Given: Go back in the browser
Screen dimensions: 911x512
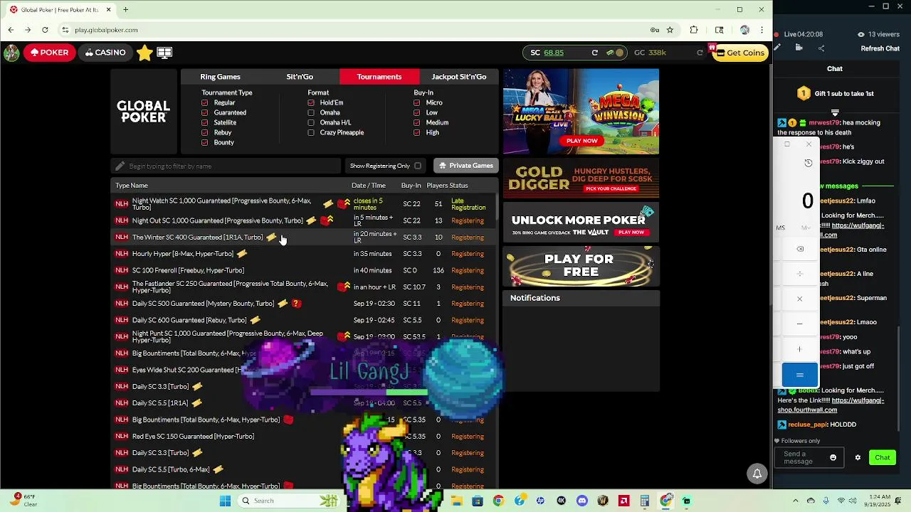Looking at the screenshot, I should pyautogui.click(x=11, y=30).
